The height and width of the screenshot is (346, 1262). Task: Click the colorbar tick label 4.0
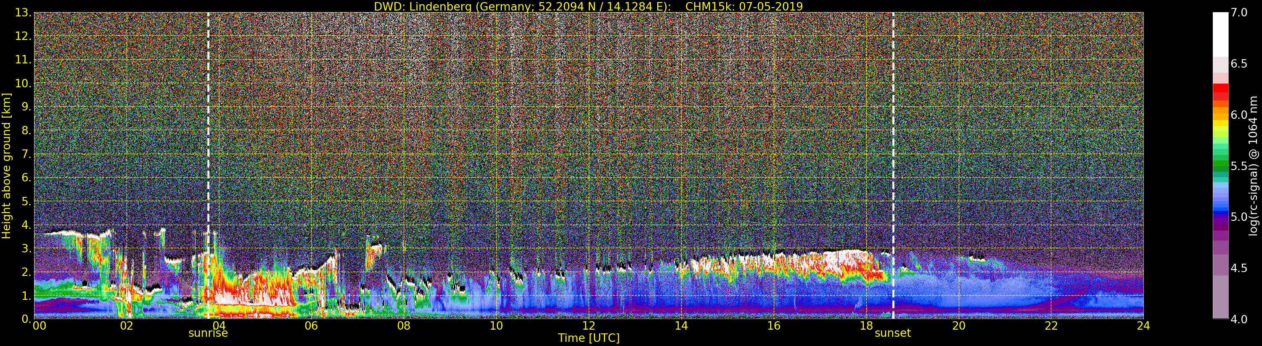coord(1239,319)
